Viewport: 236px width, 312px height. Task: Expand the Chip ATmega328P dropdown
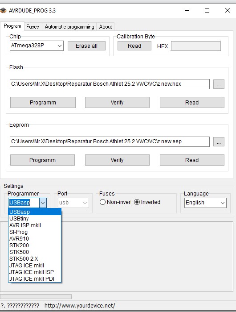pos(37,46)
